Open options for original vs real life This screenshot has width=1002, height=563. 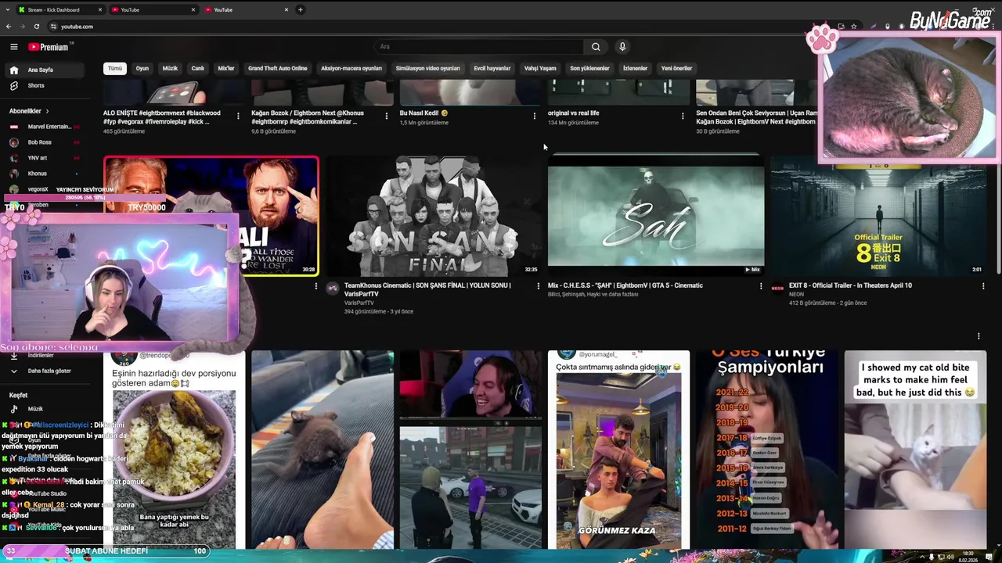pyautogui.click(x=683, y=116)
